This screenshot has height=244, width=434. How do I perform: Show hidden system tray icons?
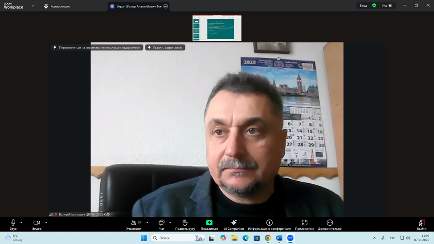click(374, 238)
